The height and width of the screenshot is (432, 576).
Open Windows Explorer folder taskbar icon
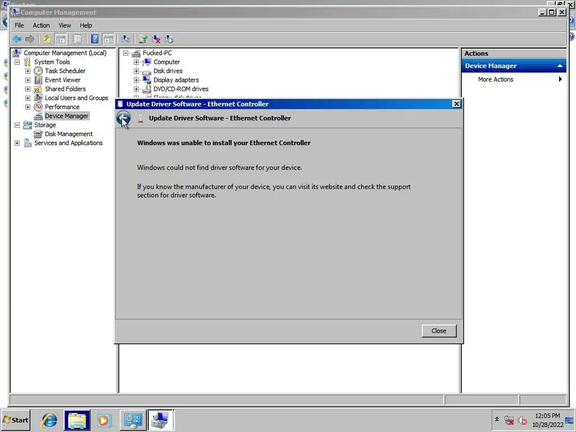pos(77,420)
